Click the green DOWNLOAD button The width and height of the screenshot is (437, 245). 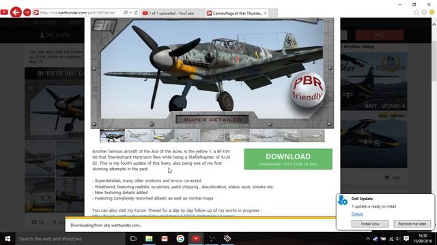coord(288,159)
